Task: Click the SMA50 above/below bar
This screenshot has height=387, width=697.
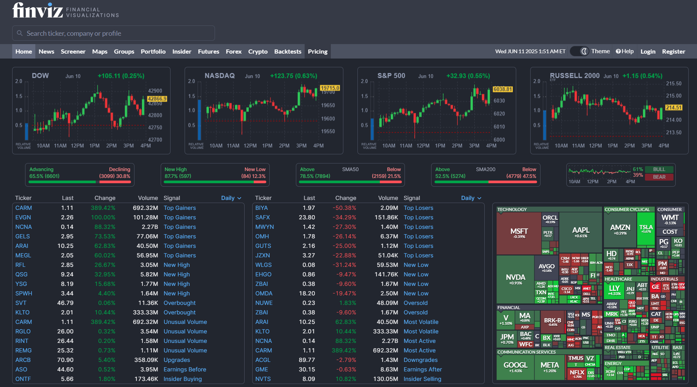Action: pyautogui.click(x=350, y=175)
